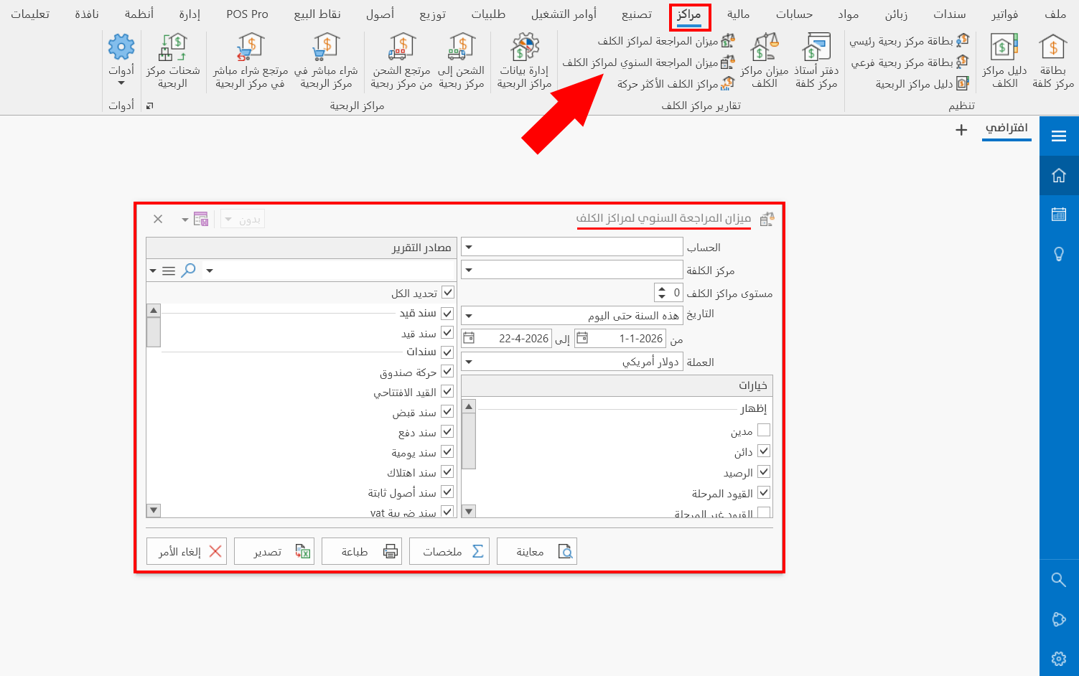The height and width of the screenshot is (676, 1079).
Task: Open الشحن إلى مركز ربحية
Action: click(x=461, y=62)
